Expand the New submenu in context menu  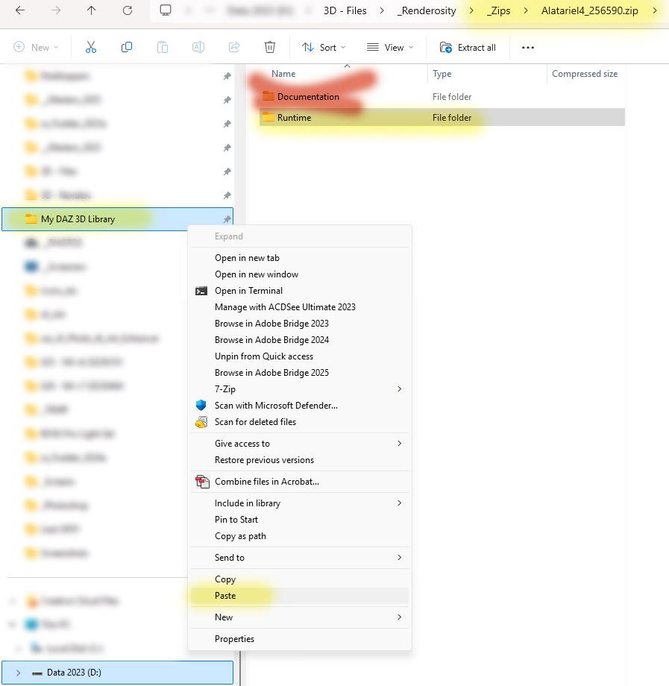[399, 617]
